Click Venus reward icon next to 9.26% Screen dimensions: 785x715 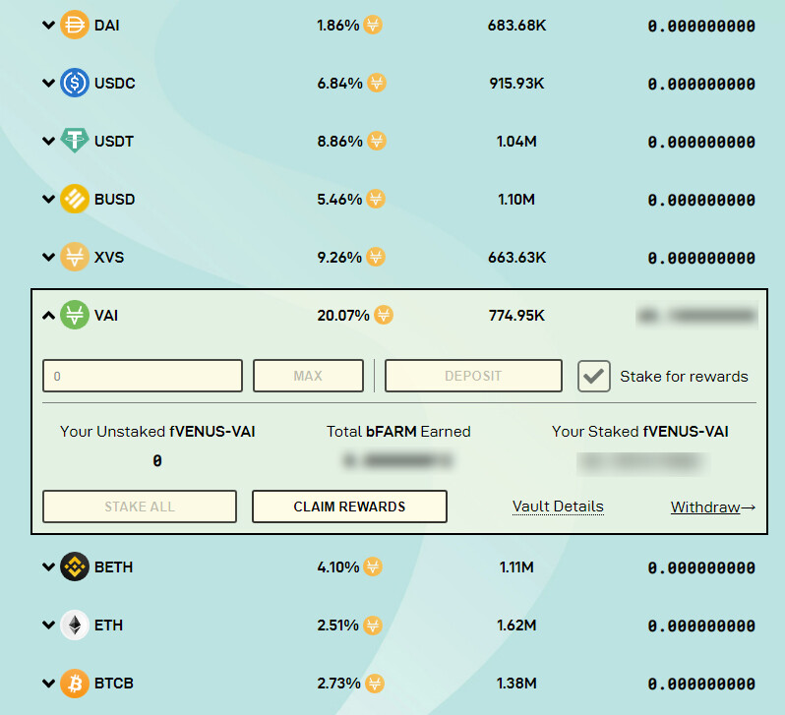click(376, 257)
